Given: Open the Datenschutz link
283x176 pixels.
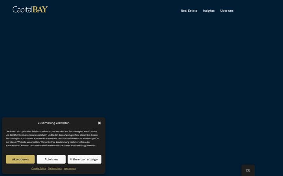Looking at the screenshot, I should 55,169.
